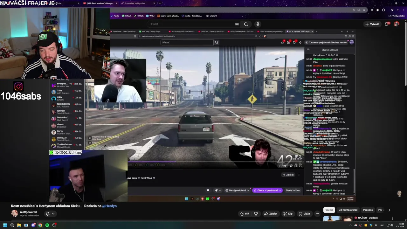Bookmark this page with star icon
This screenshot has width=407, height=229.
[x=363, y=10]
